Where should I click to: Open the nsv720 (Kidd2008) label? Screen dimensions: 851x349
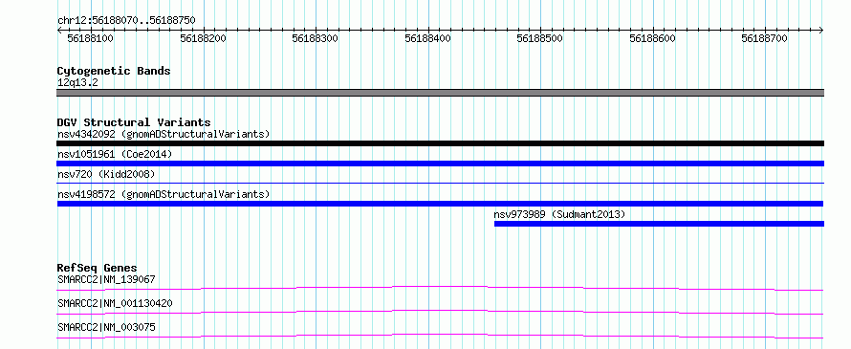click(106, 174)
